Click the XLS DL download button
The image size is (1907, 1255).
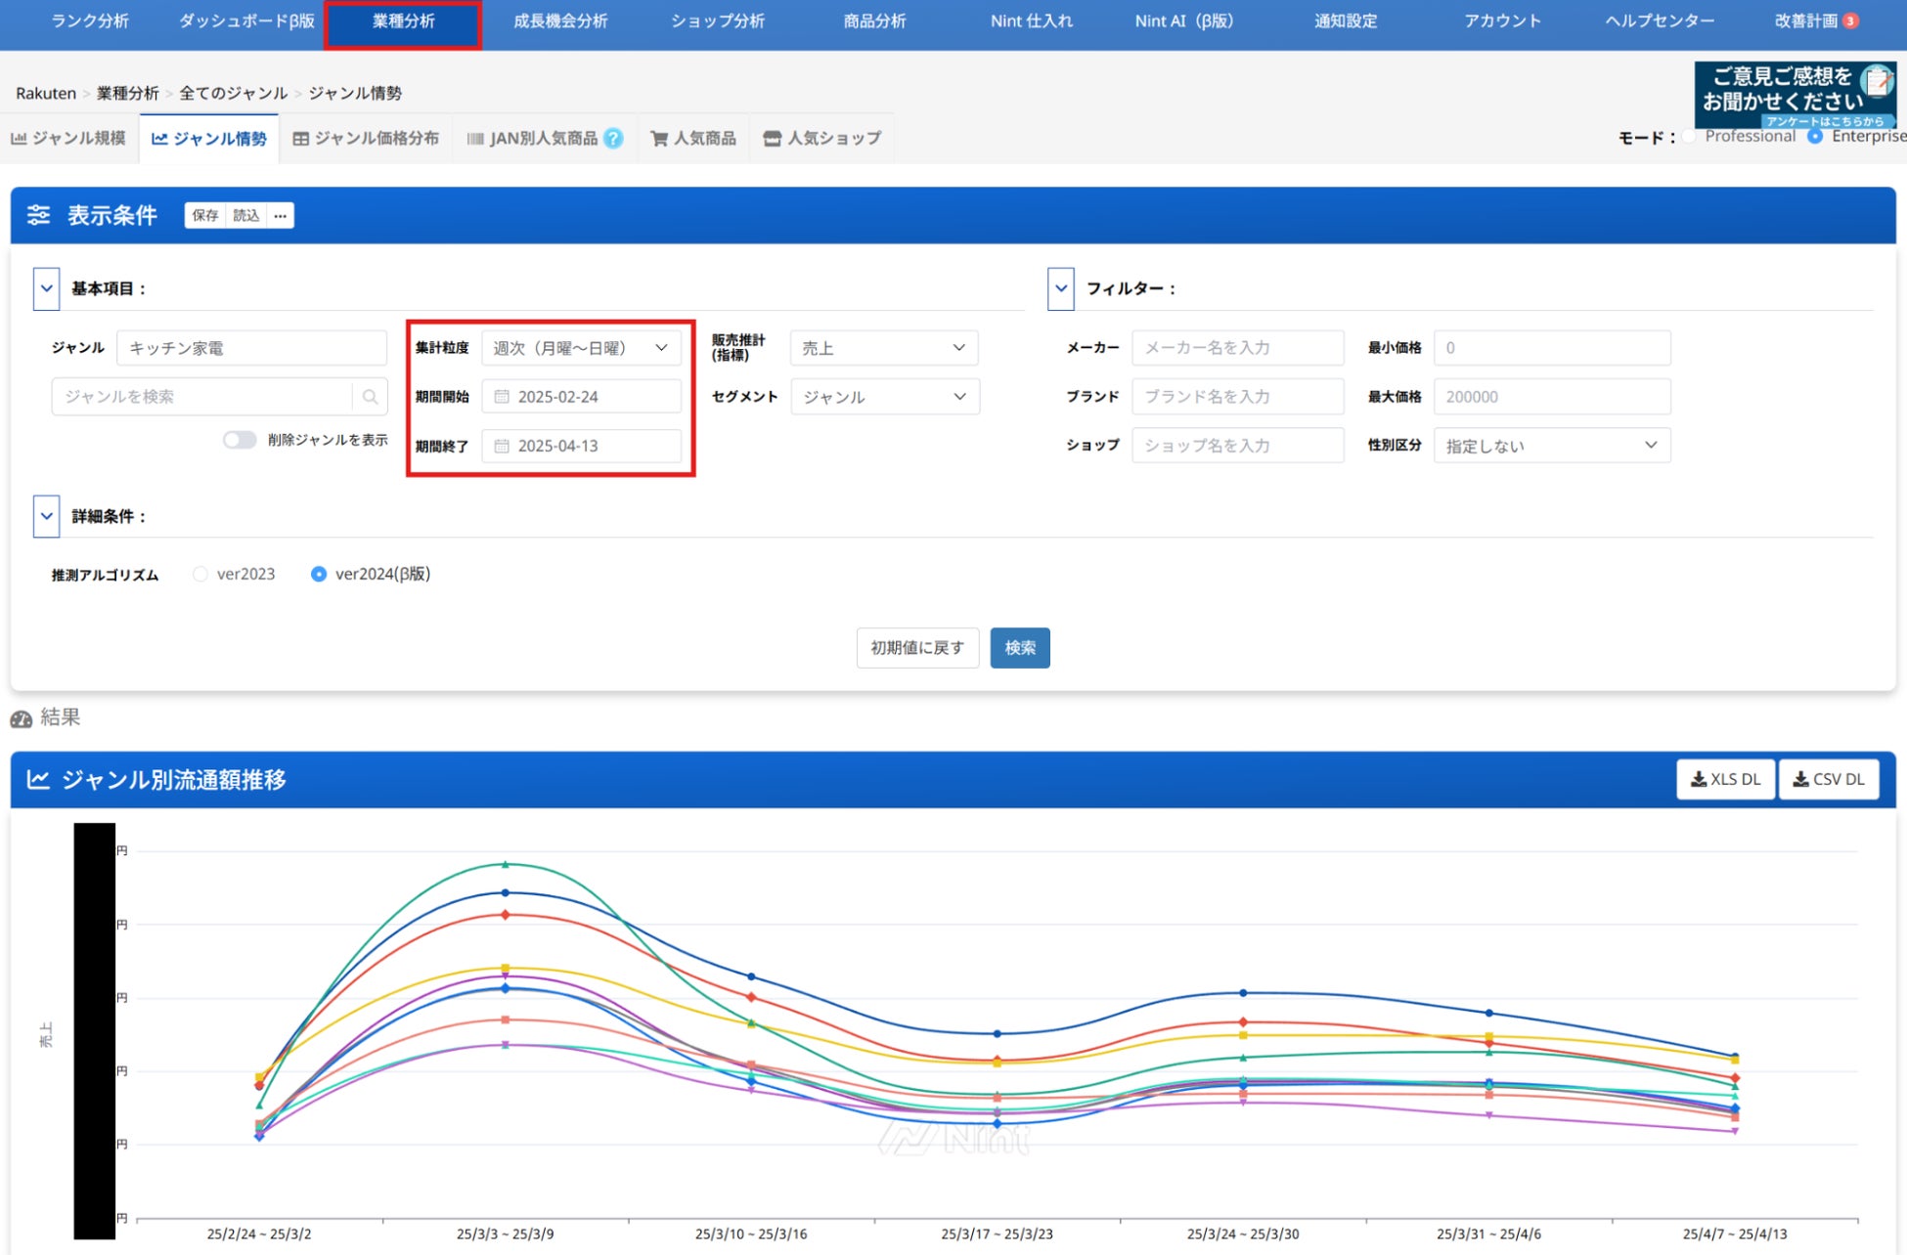pyautogui.click(x=1725, y=779)
